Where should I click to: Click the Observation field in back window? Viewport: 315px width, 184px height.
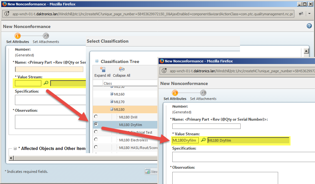[x=51, y=122]
